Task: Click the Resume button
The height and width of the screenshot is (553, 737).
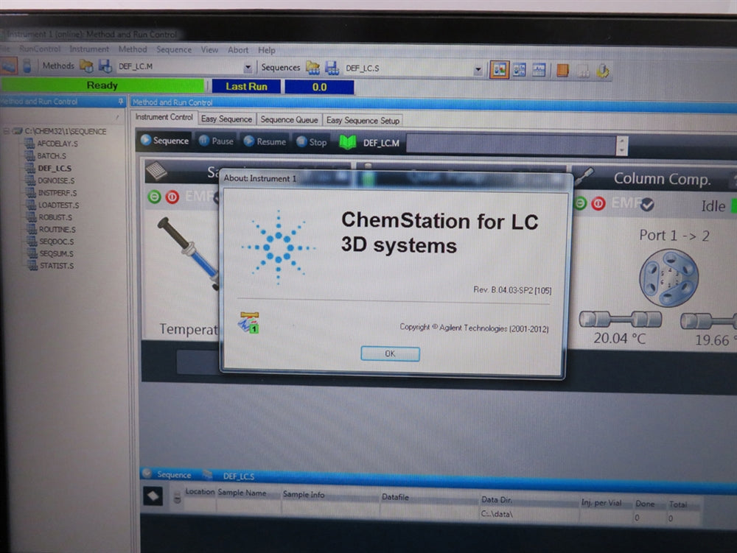Action: pyautogui.click(x=265, y=142)
